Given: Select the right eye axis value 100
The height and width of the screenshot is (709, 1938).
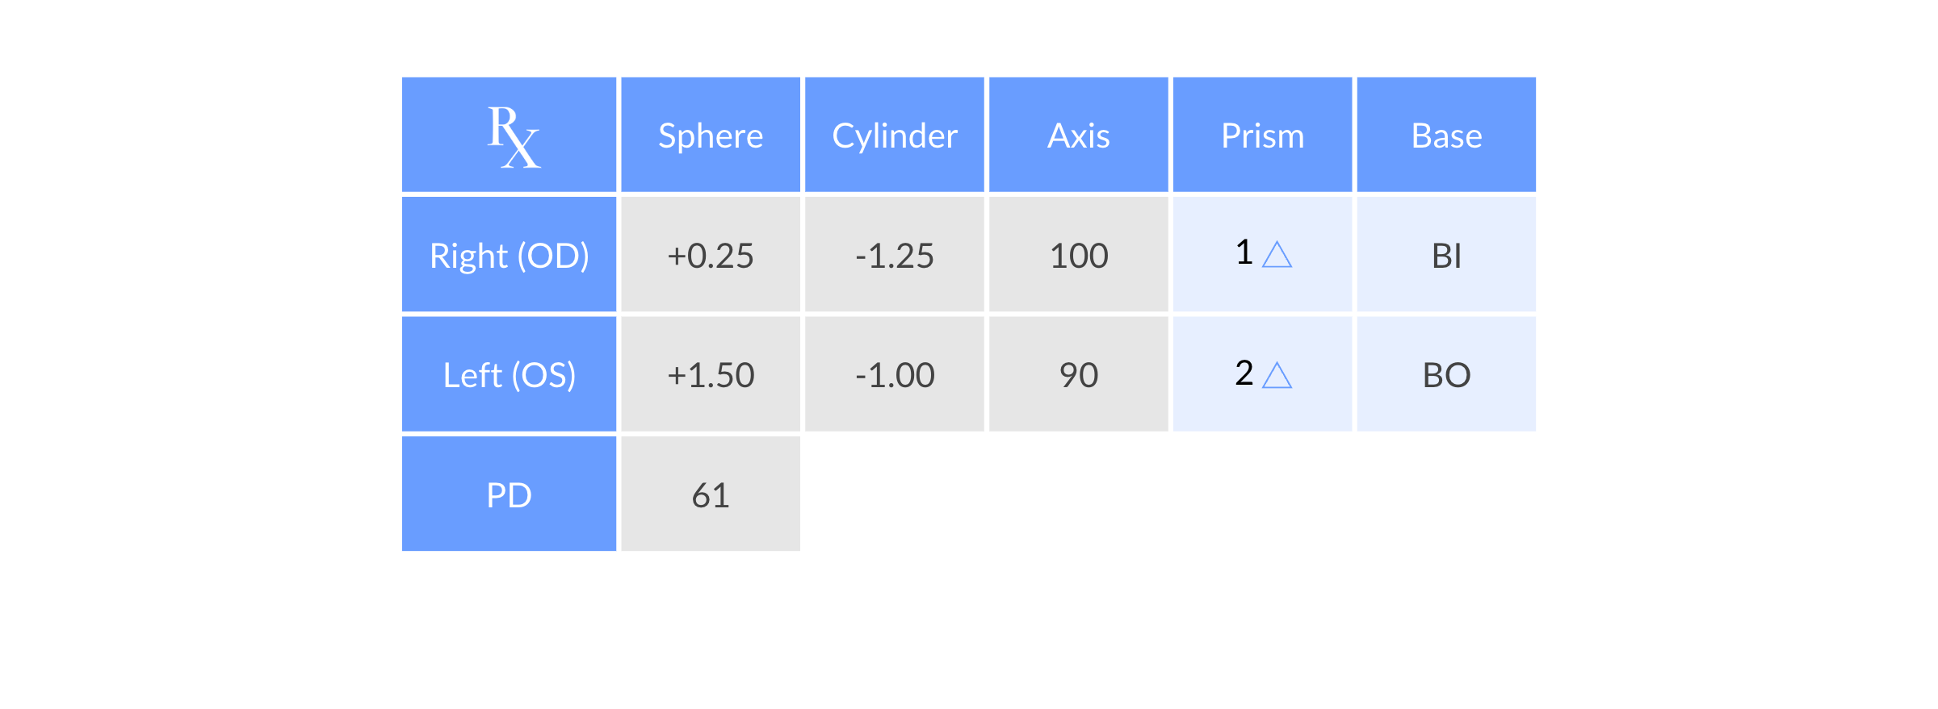Looking at the screenshot, I should click(x=1078, y=256).
